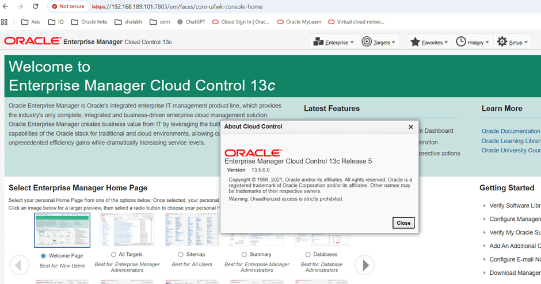
Task: Open the History menu
Action: pyautogui.click(x=472, y=42)
